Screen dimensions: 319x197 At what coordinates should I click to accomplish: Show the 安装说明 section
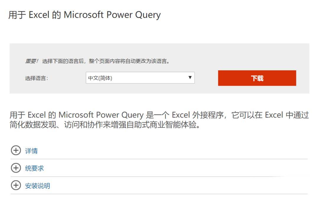click(x=38, y=186)
